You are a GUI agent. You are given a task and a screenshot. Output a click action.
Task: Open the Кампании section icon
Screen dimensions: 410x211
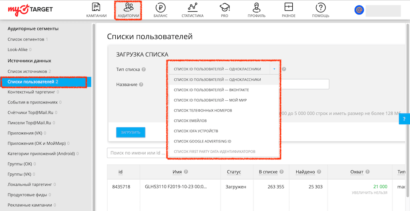coord(96,7)
